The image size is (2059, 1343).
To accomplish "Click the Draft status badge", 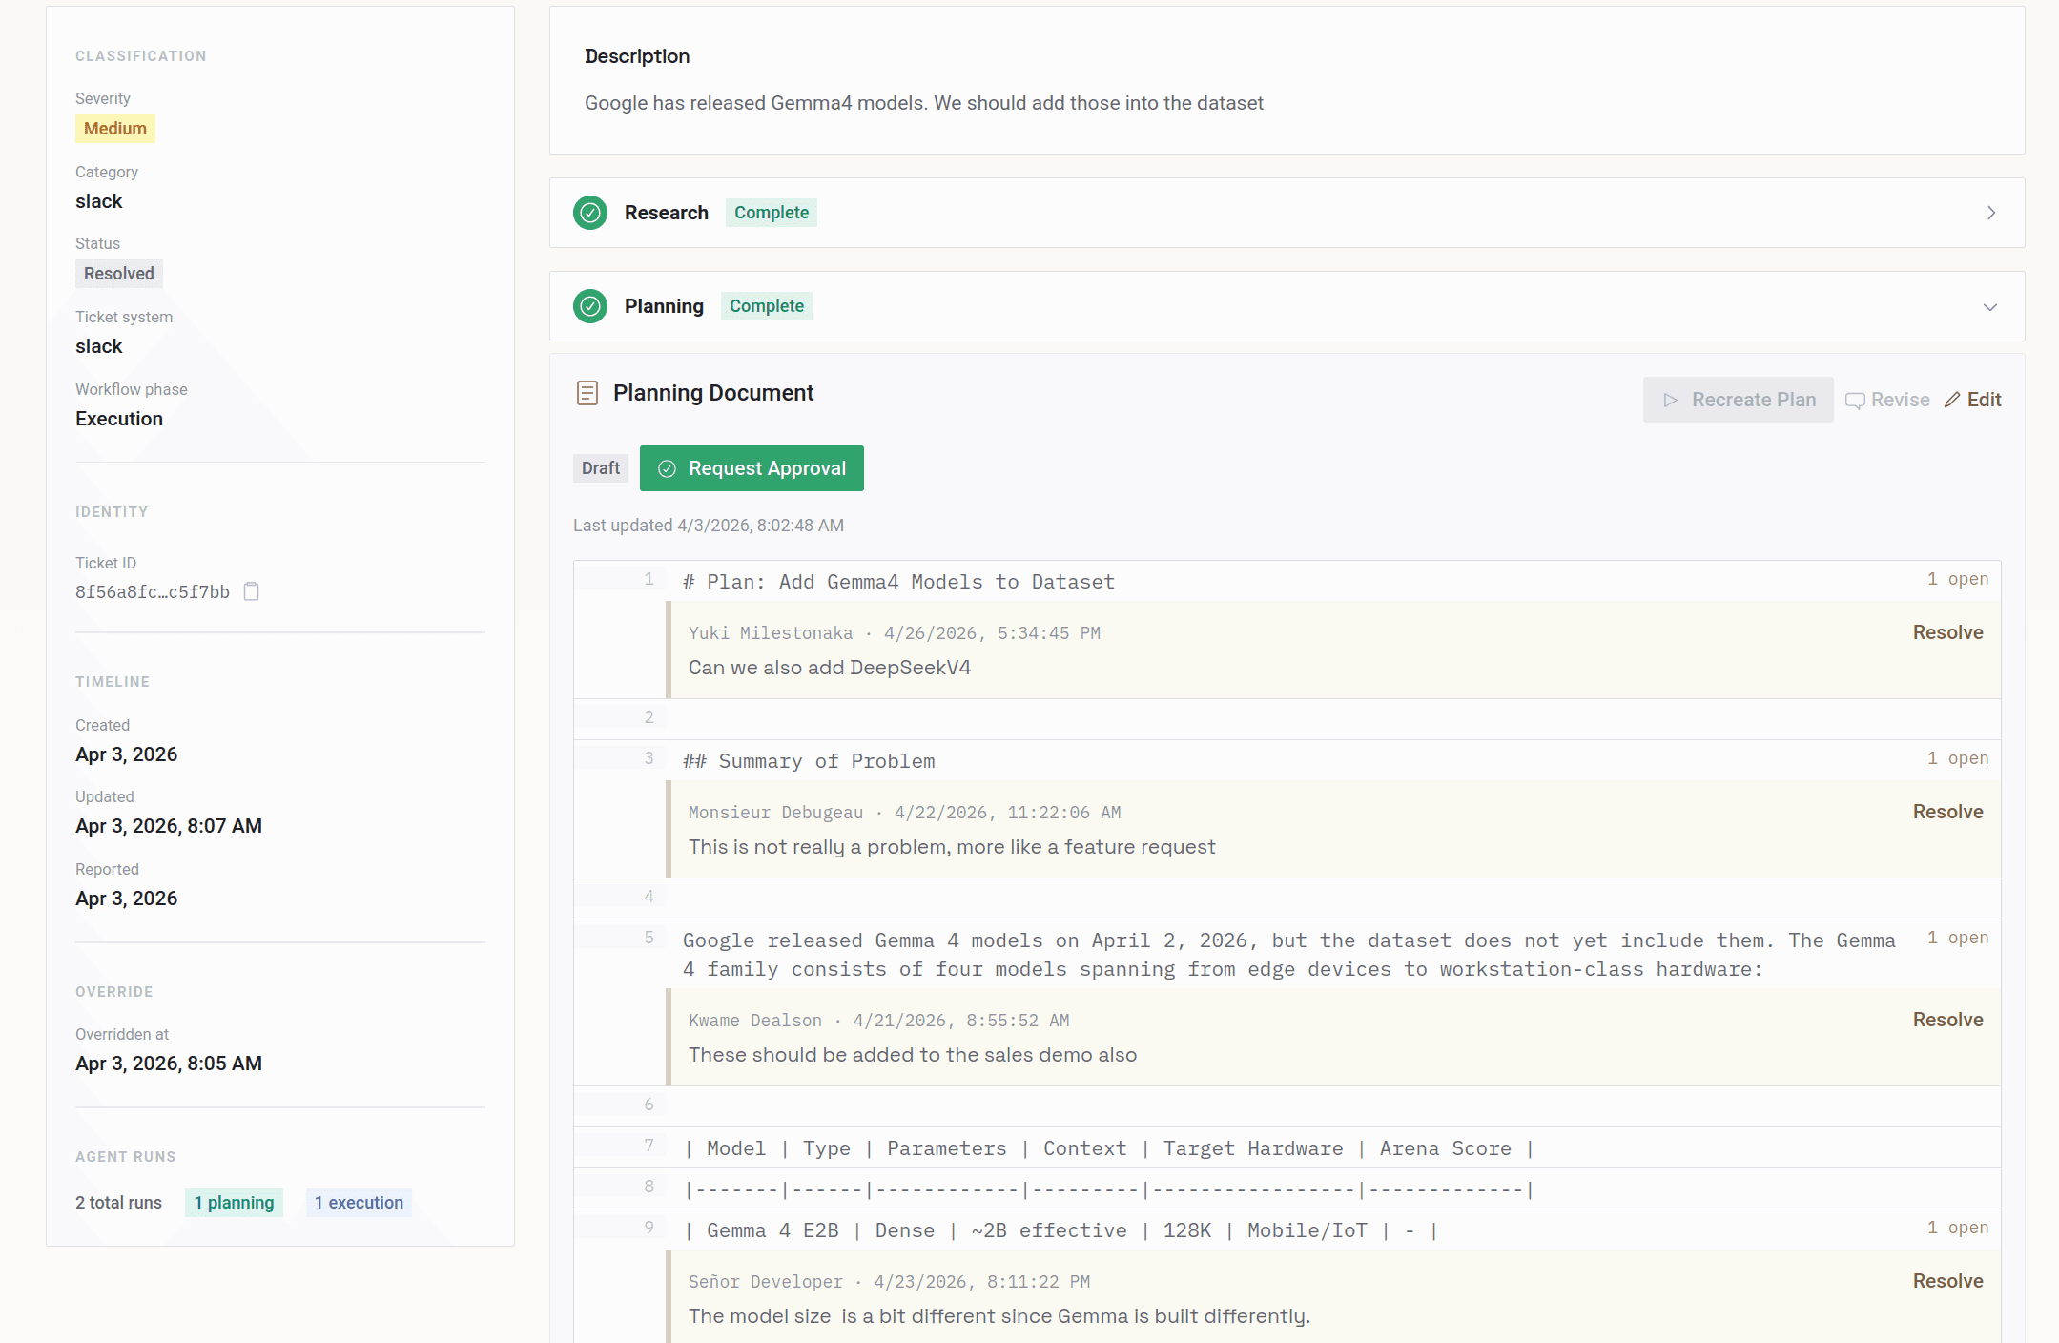I will click(x=601, y=468).
